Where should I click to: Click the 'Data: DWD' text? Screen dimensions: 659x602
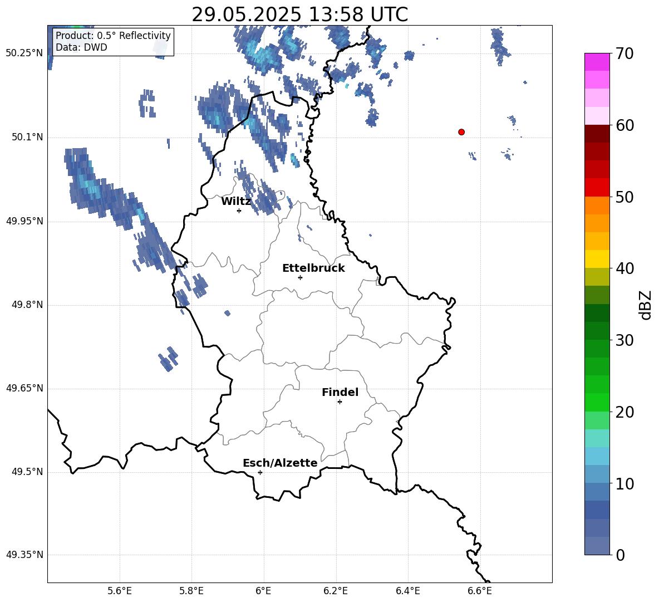tap(81, 47)
